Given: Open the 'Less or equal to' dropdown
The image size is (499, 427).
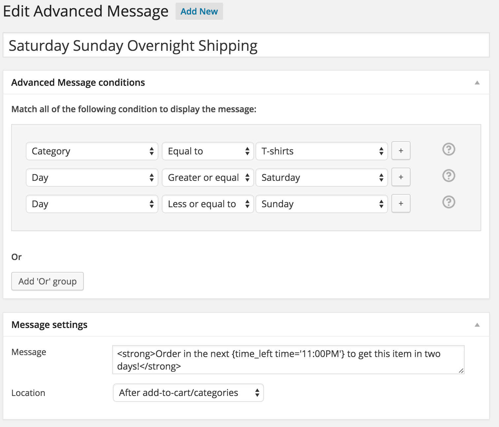Looking at the screenshot, I should (x=208, y=204).
